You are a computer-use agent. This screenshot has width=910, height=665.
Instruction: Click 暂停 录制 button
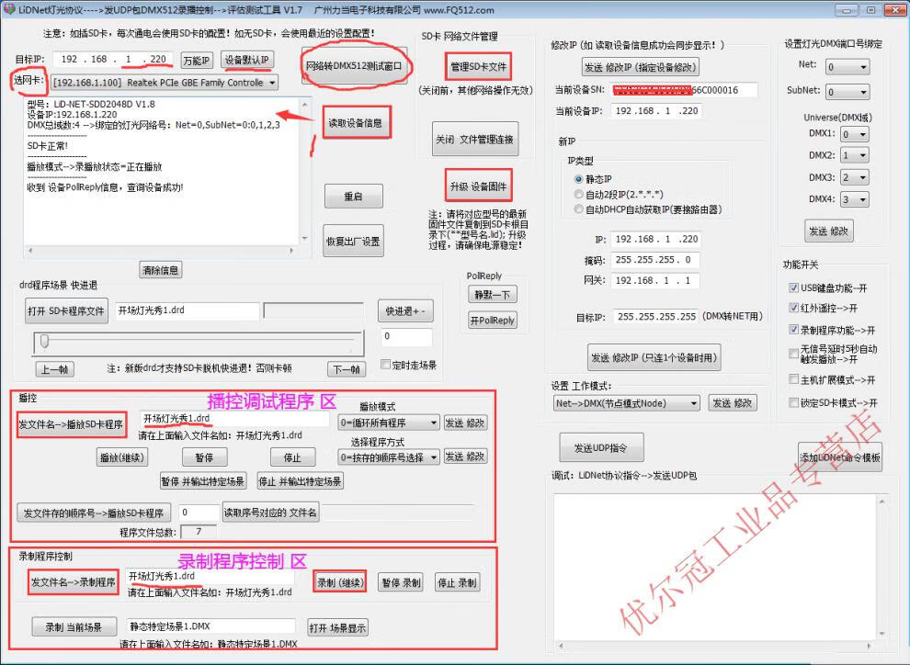click(401, 582)
